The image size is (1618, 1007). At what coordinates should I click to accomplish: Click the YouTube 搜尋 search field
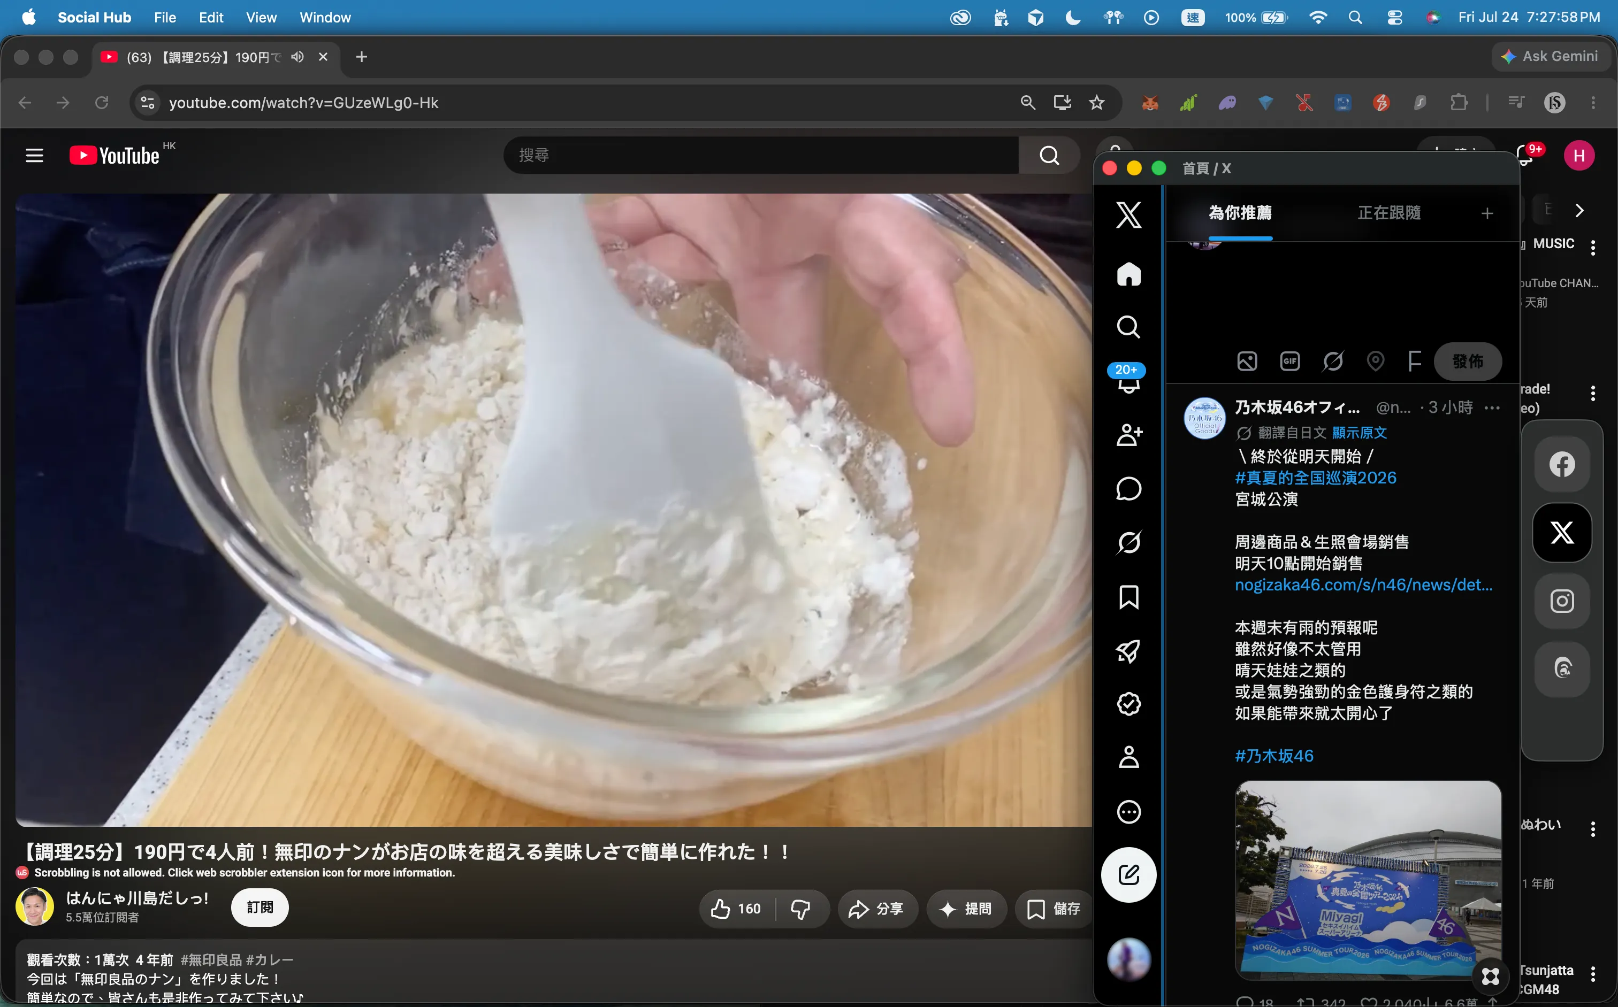pos(761,155)
